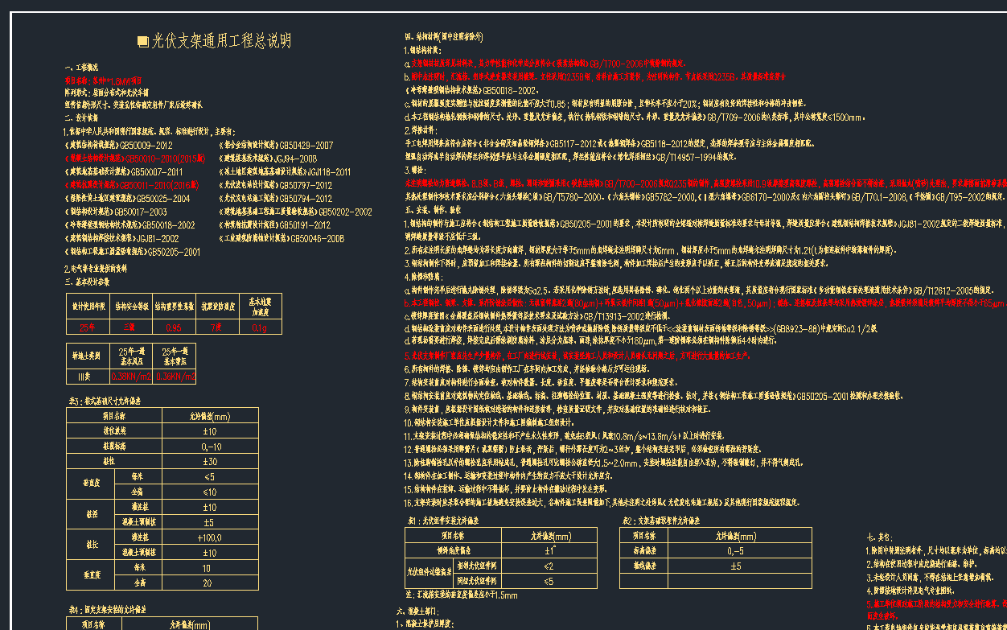Click the 0,-5 value in table 2
Image resolution: width=1007 pixels, height=630 pixels.
tap(734, 551)
